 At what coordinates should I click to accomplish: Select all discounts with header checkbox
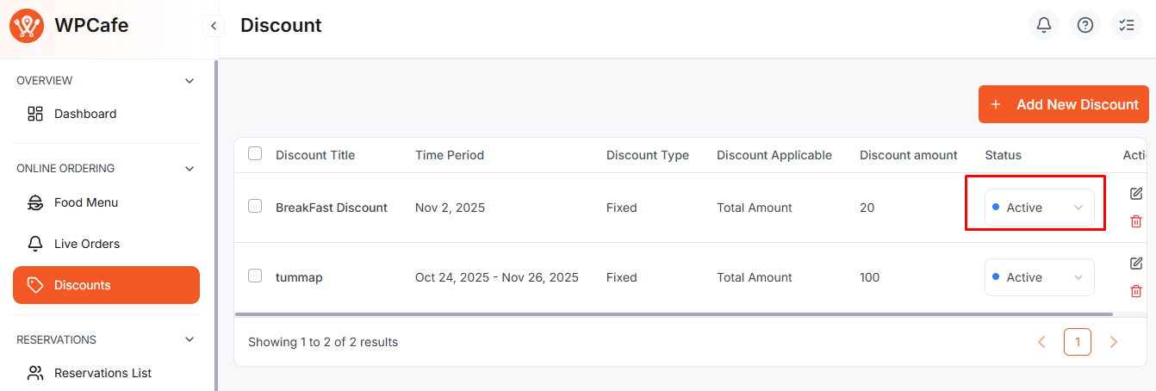pyautogui.click(x=255, y=154)
